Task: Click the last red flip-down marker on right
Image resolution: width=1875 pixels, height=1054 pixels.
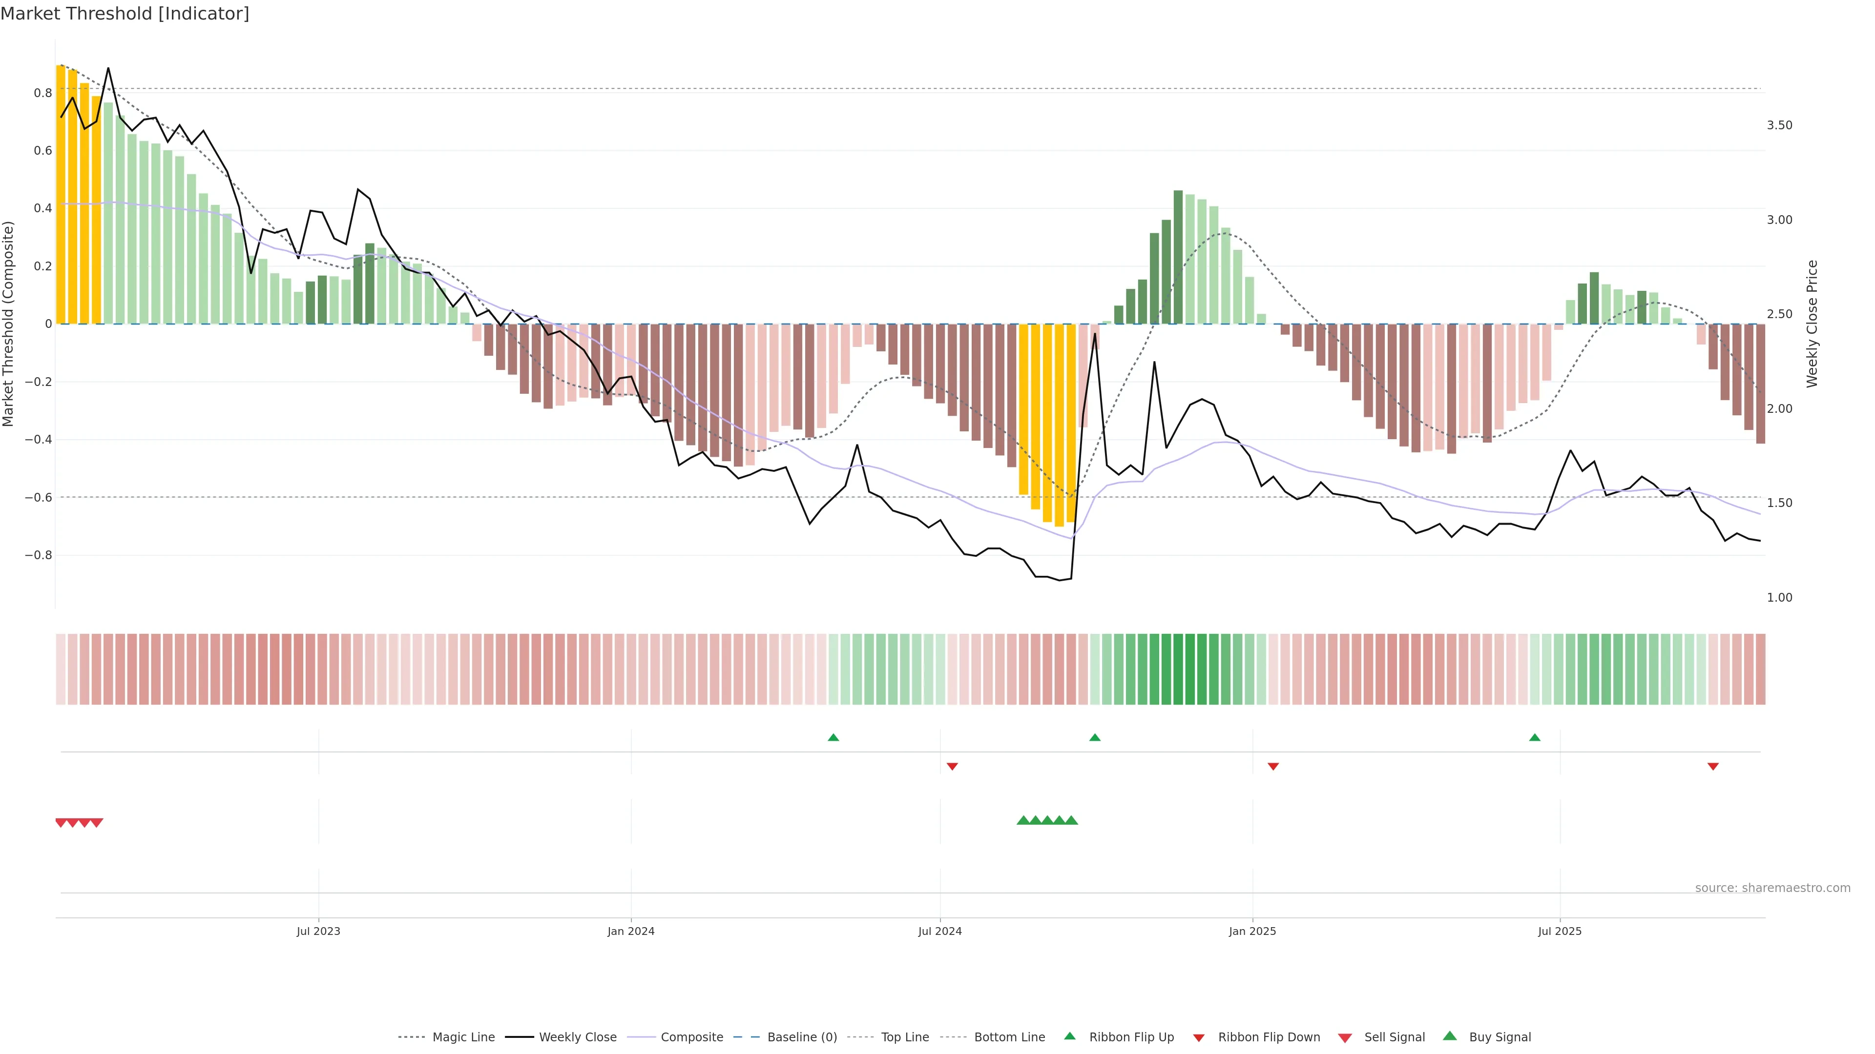Action: coord(1713,766)
